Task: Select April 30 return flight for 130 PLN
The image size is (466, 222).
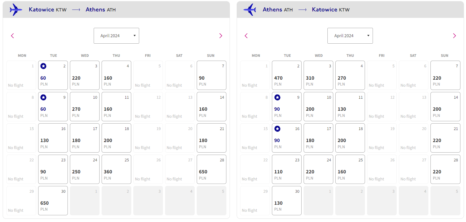Action: [x=287, y=201]
